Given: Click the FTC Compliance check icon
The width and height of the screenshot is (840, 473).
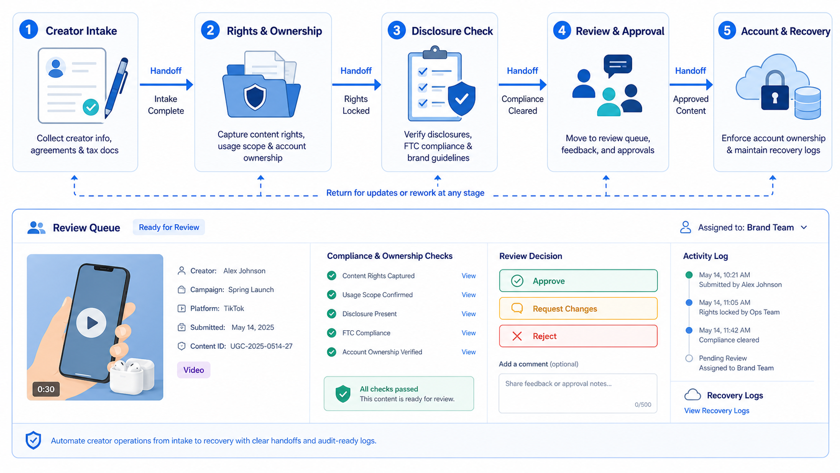Looking at the screenshot, I should (332, 333).
